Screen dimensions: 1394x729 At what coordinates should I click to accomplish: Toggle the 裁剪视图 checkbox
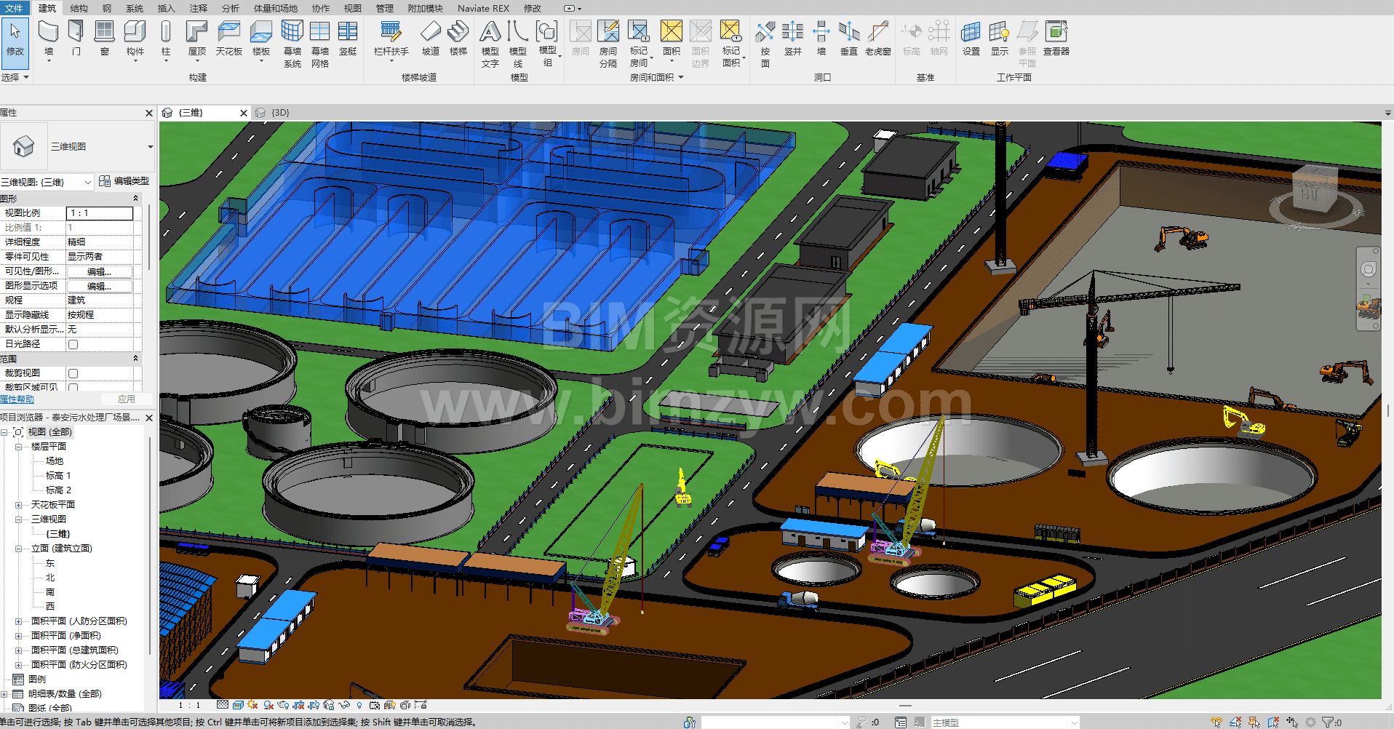(x=73, y=373)
